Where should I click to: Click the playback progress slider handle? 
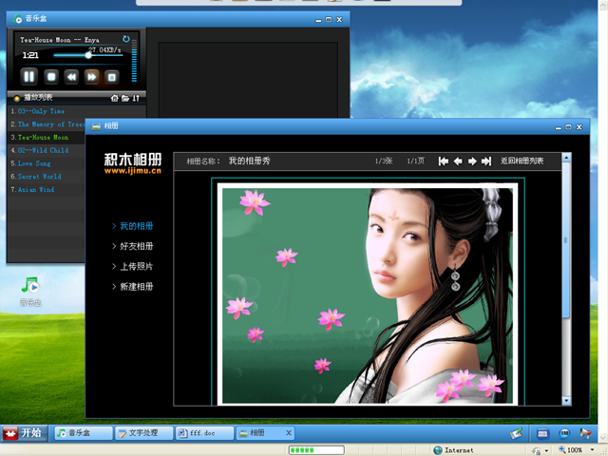pyautogui.click(x=88, y=55)
